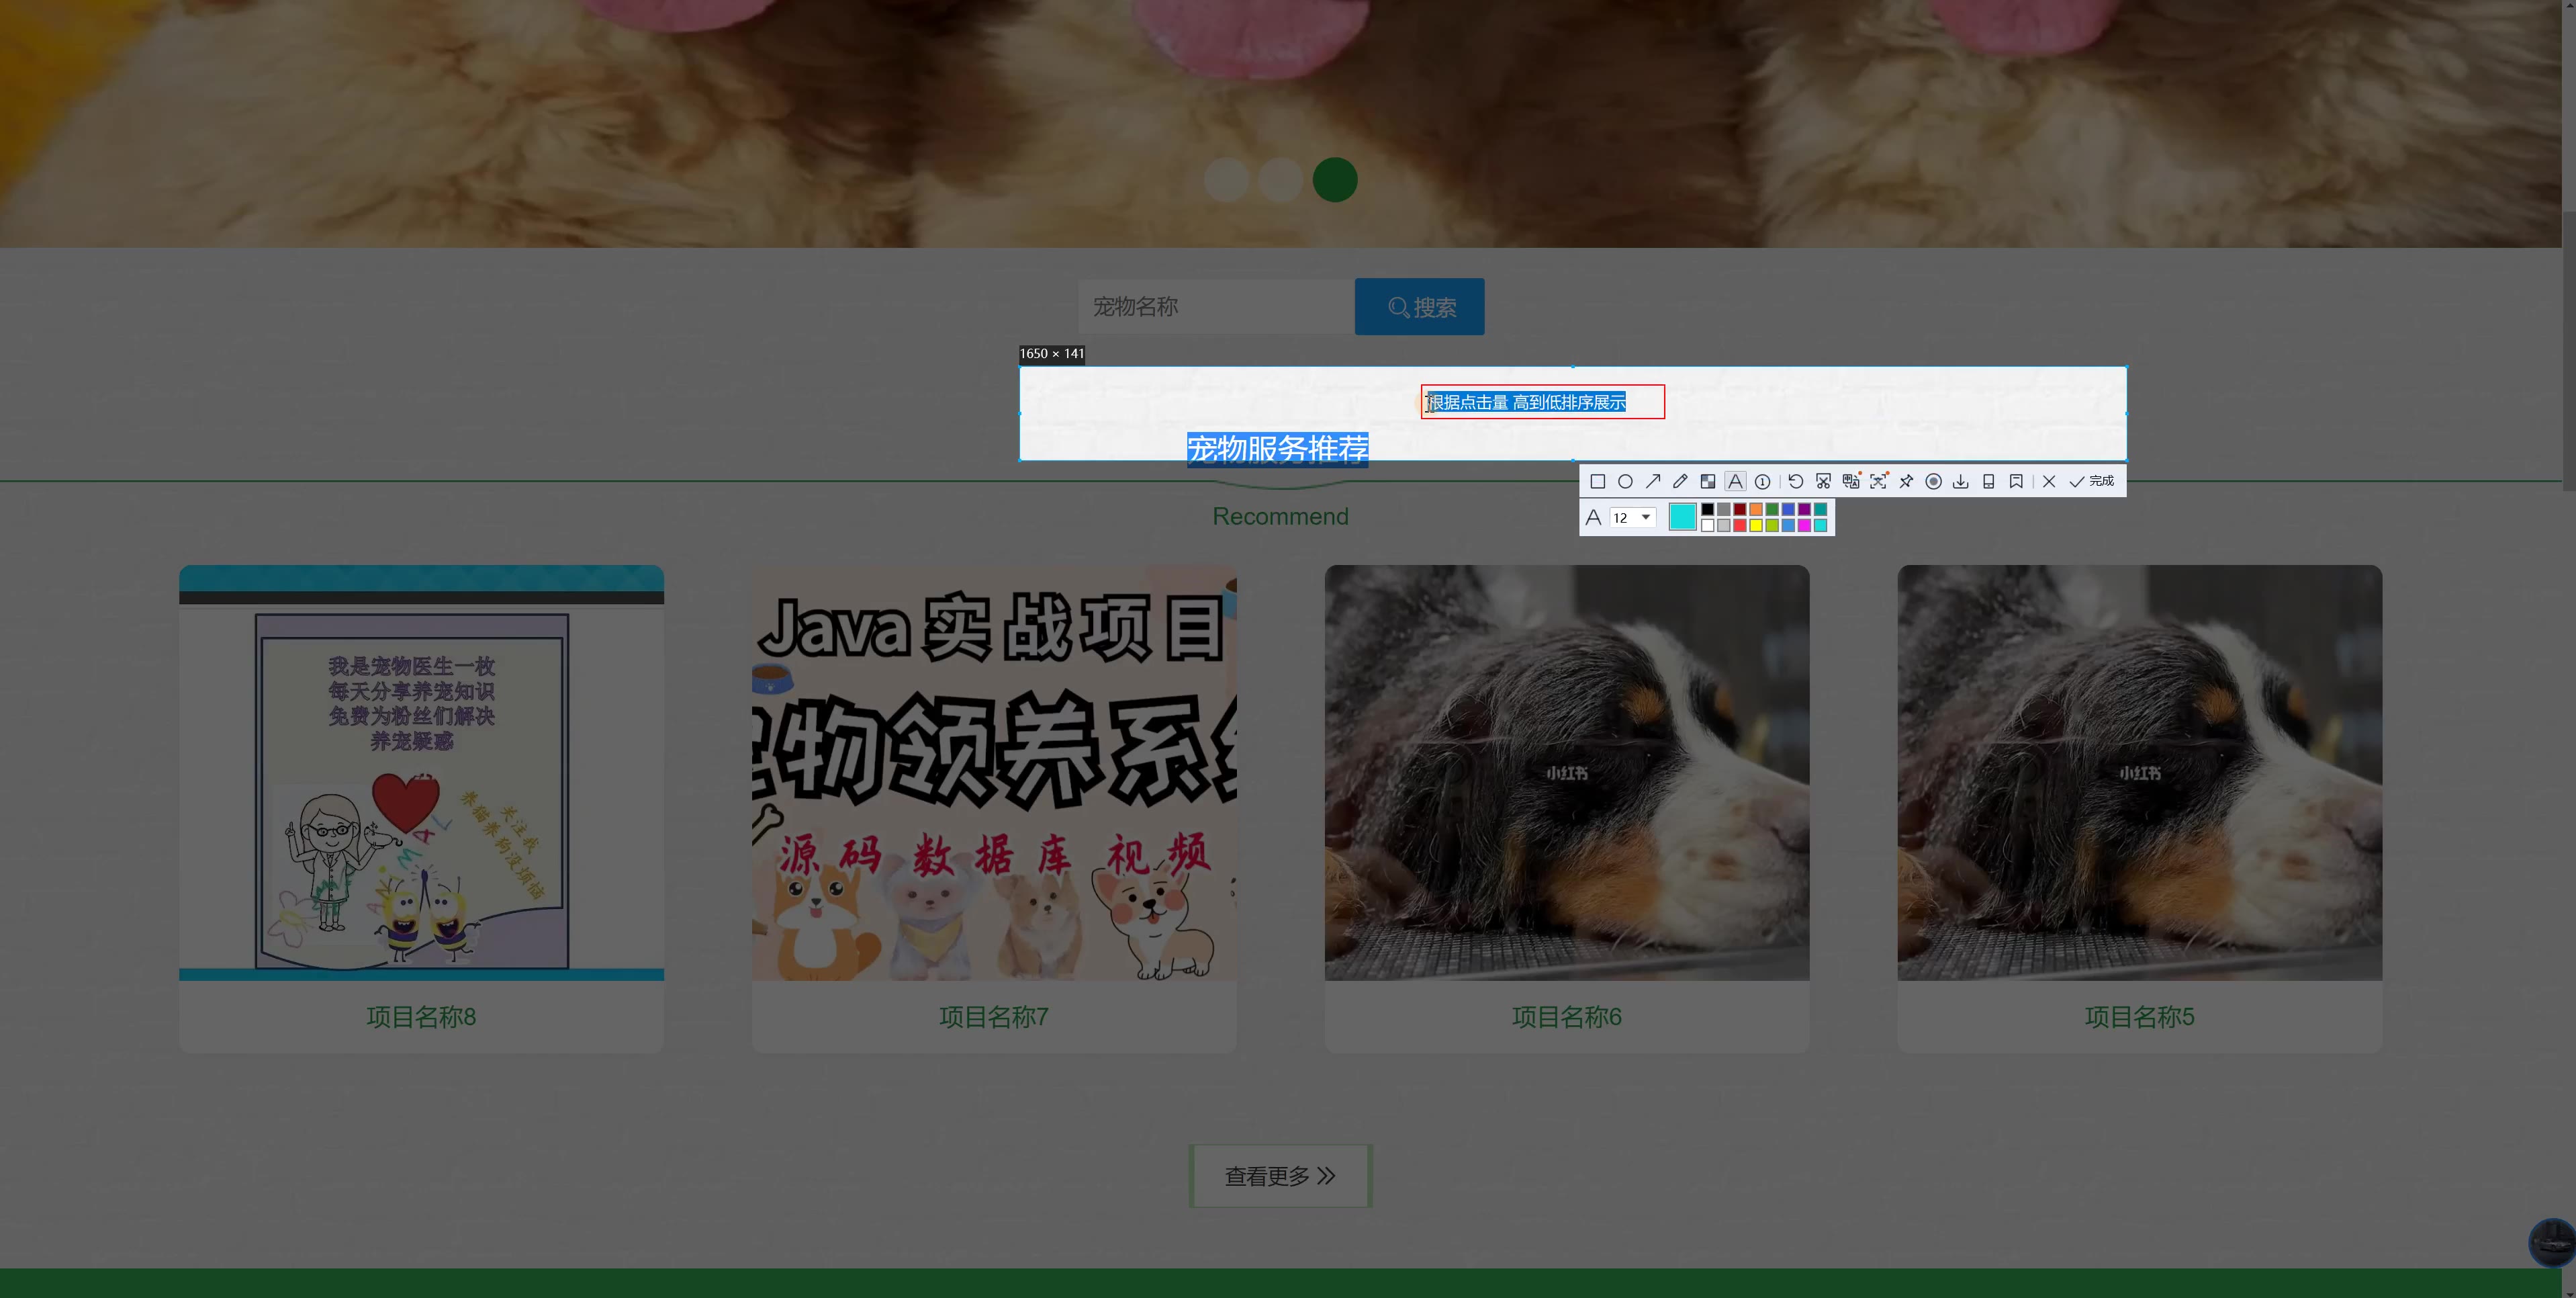The height and width of the screenshot is (1298, 2576).
Task: Open the 项目名称8 card title
Action: click(x=421, y=1016)
